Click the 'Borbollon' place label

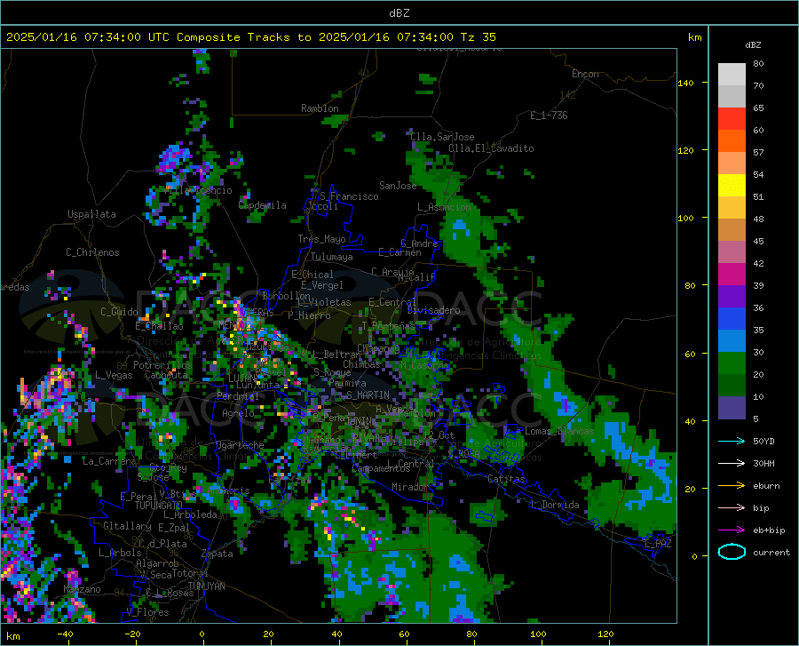point(287,296)
